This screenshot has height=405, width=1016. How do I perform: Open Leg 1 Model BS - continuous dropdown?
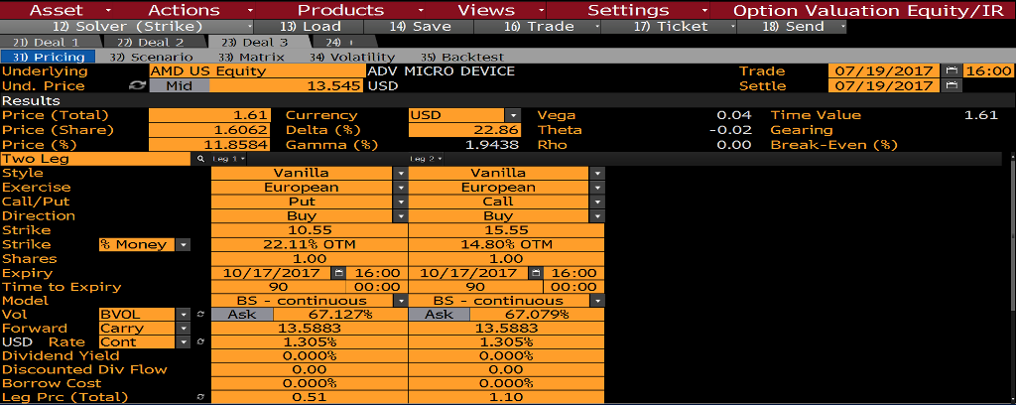coord(401,301)
